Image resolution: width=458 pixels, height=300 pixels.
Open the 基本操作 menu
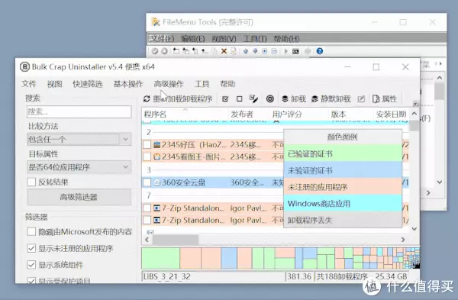click(128, 84)
